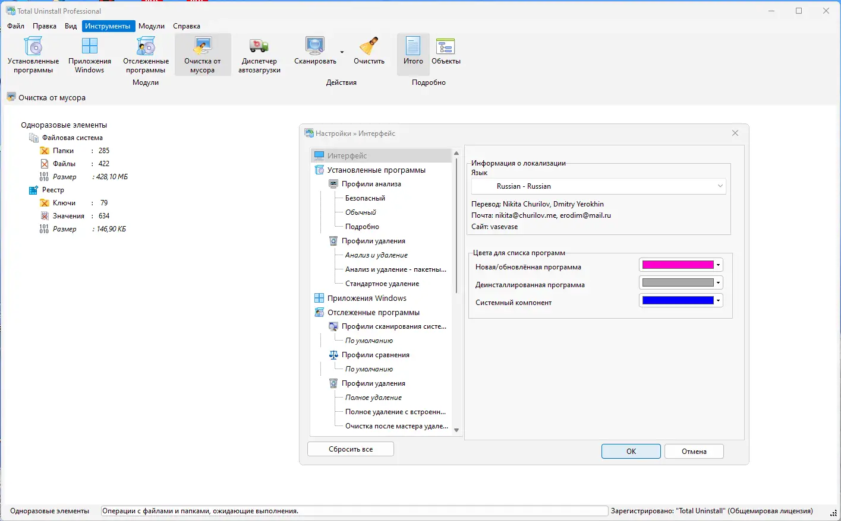This screenshot has height=521, width=841.
Task: Expand the Сканировать dropdown arrow
Action: pyautogui.click(x=342, y=52)
